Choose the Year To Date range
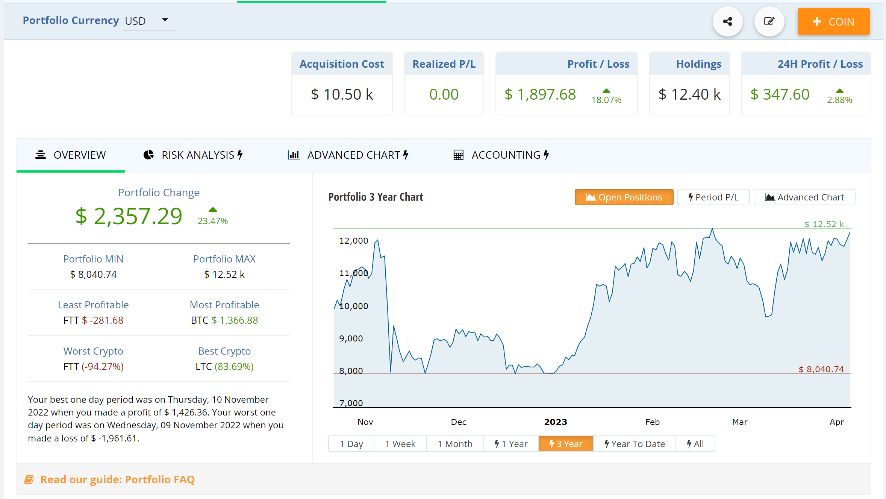Viewport: 886px width, 499px height. tap(634, 444)
